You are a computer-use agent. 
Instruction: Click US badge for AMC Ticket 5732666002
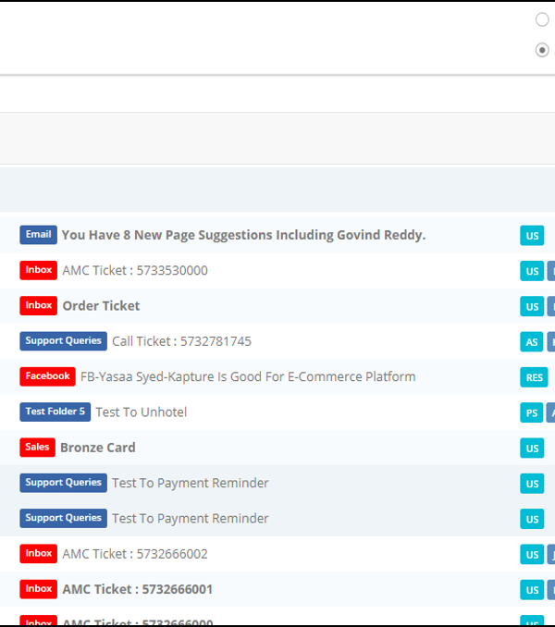[x=532, y=555]
